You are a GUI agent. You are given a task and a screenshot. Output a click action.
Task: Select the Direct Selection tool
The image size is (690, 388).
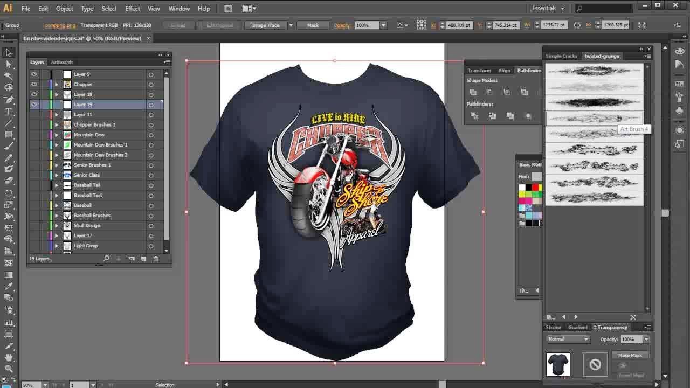9,64
